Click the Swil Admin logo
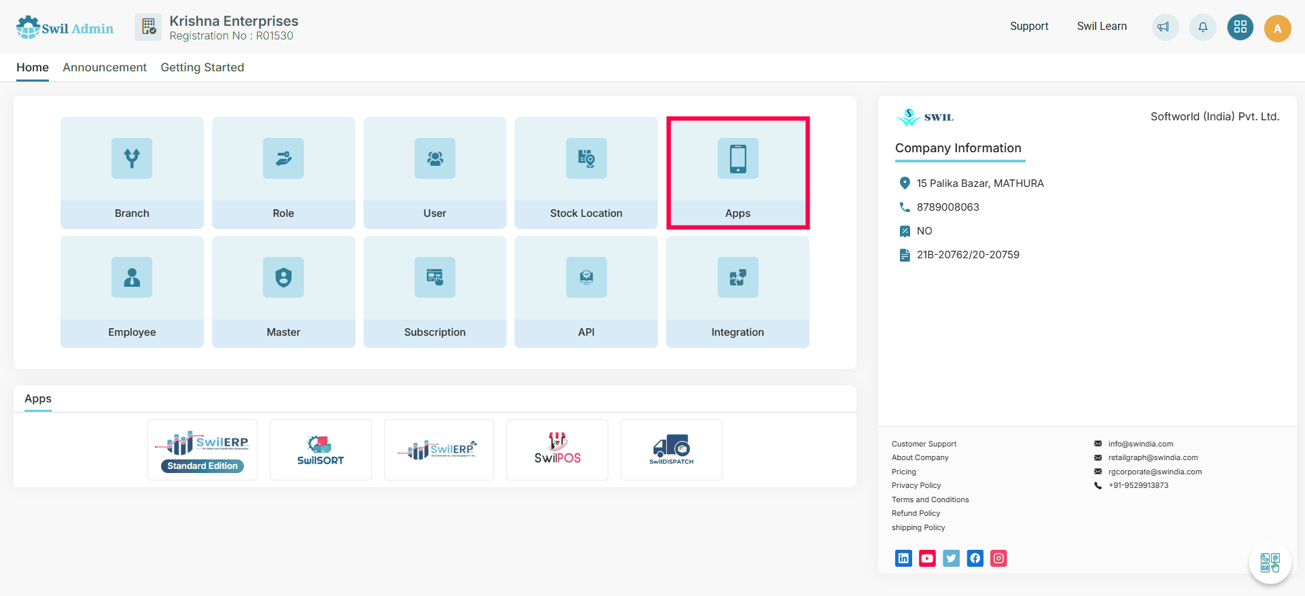1305x596 pixels. click(x=65, y=28)
